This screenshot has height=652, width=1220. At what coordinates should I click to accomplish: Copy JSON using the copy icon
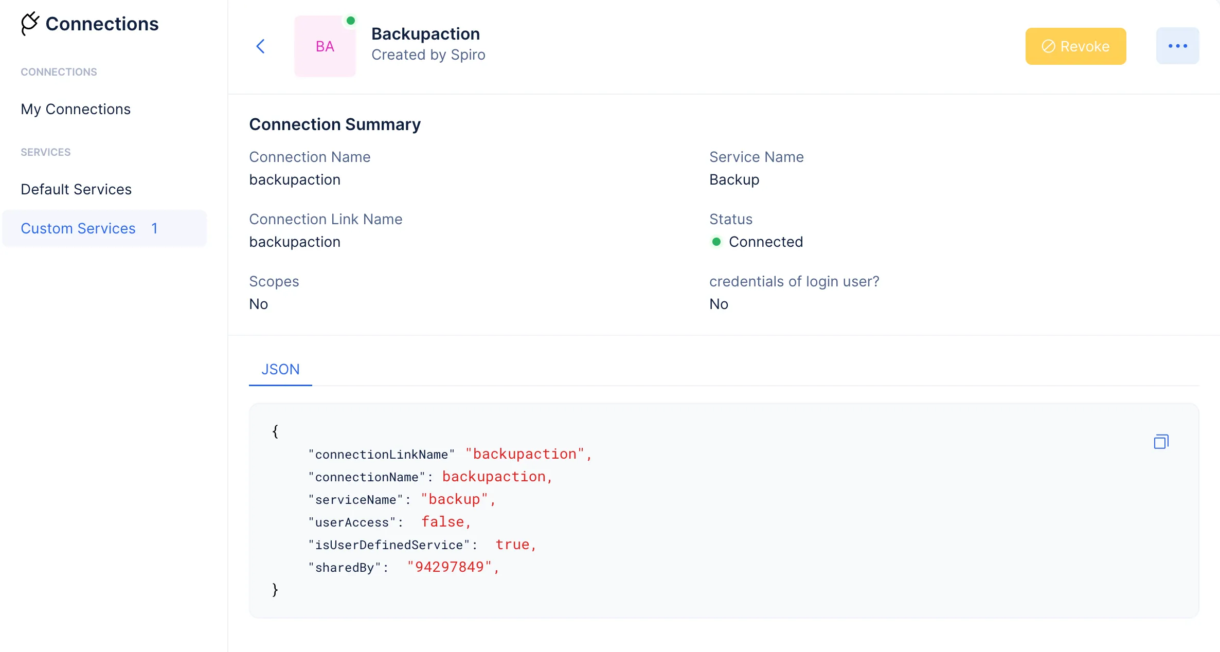1161,442
